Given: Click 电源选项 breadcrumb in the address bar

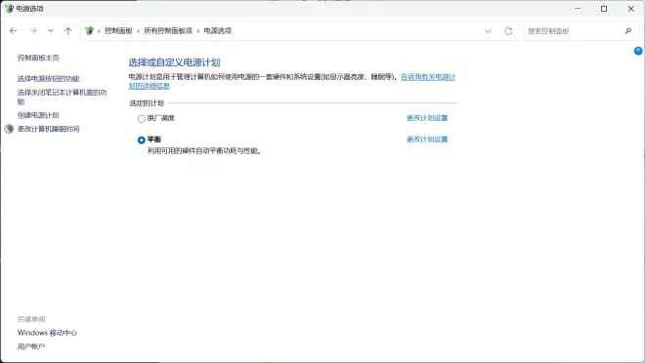Looking at the screenshot, I should click(x=218, y=31).
